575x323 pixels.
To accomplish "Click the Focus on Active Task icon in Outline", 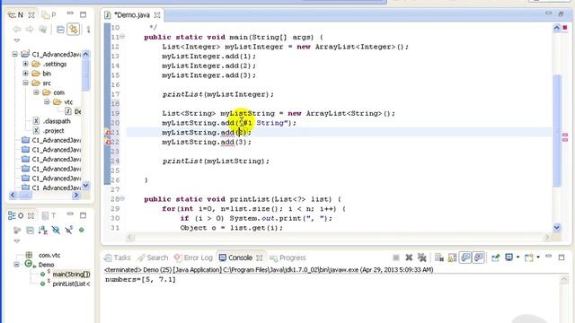I will pyautogui.click(x=16, y=230).
